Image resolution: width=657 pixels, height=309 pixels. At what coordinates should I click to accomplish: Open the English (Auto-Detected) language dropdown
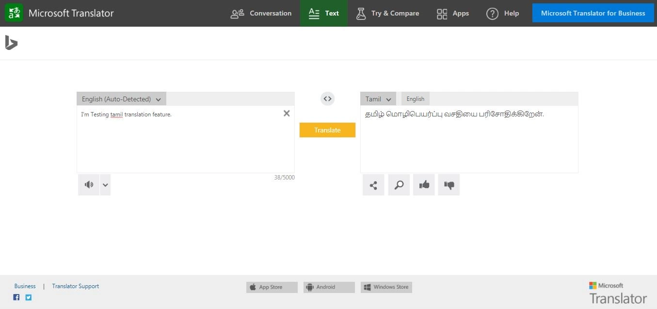tap(121, 98)
